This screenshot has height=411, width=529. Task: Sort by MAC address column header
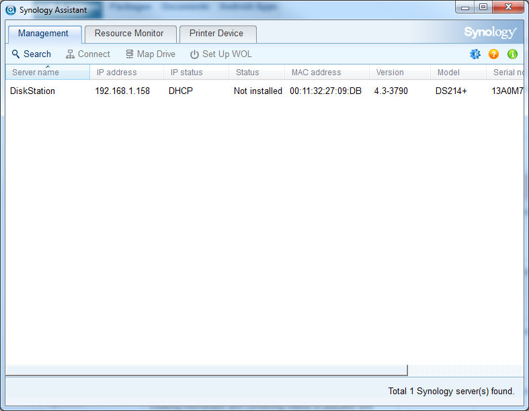click(327, 72)
